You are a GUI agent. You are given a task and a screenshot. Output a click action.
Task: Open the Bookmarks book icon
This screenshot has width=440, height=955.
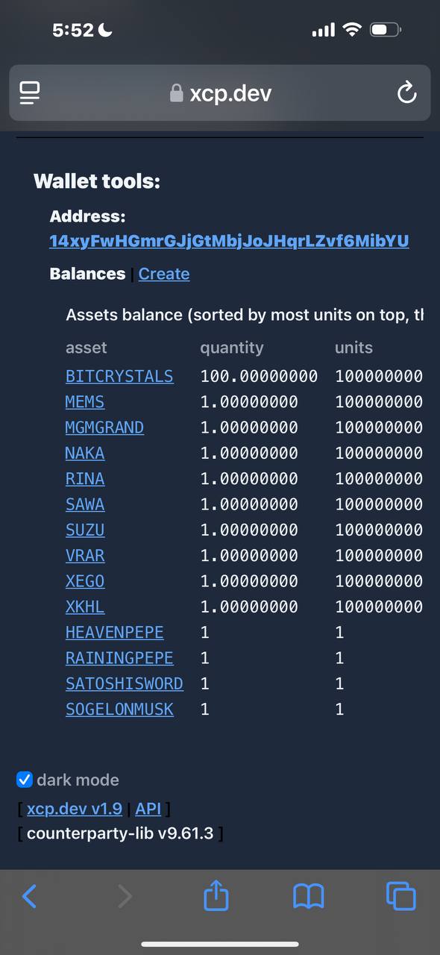[308, 897]
